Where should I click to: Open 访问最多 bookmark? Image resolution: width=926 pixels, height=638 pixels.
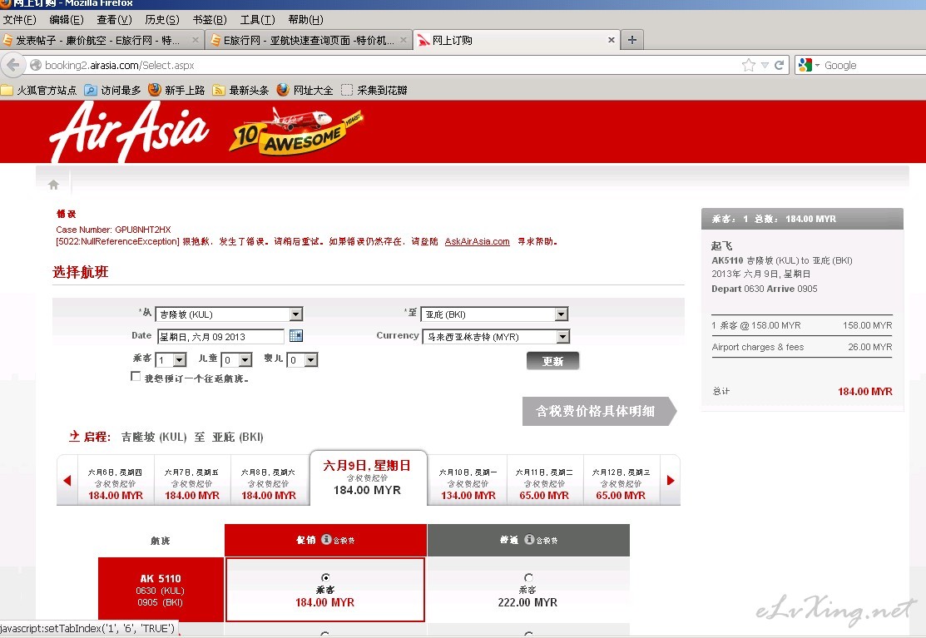click(x=112, y=91)
